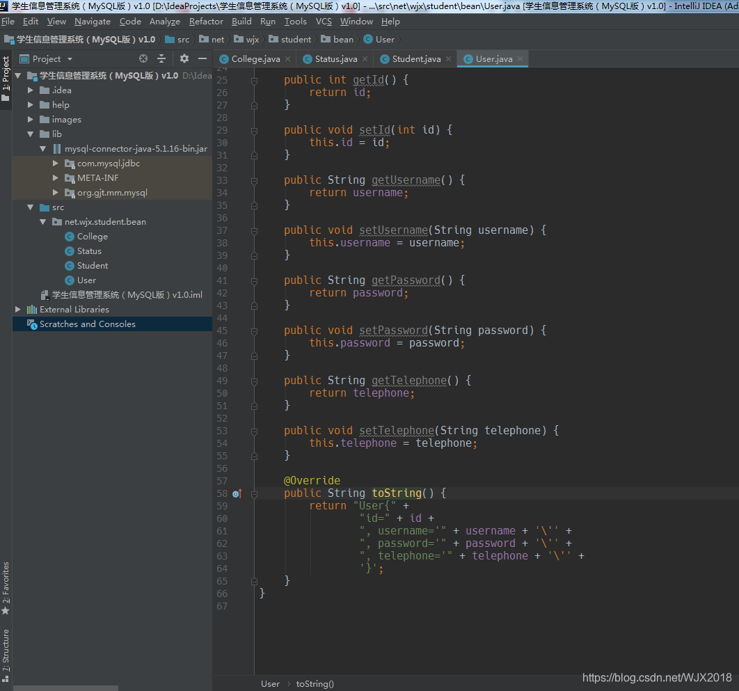This screenshot has width=739, height=691.
Task: Collapse the src folder
Action: pyautogui.click(x=31, y=207)
